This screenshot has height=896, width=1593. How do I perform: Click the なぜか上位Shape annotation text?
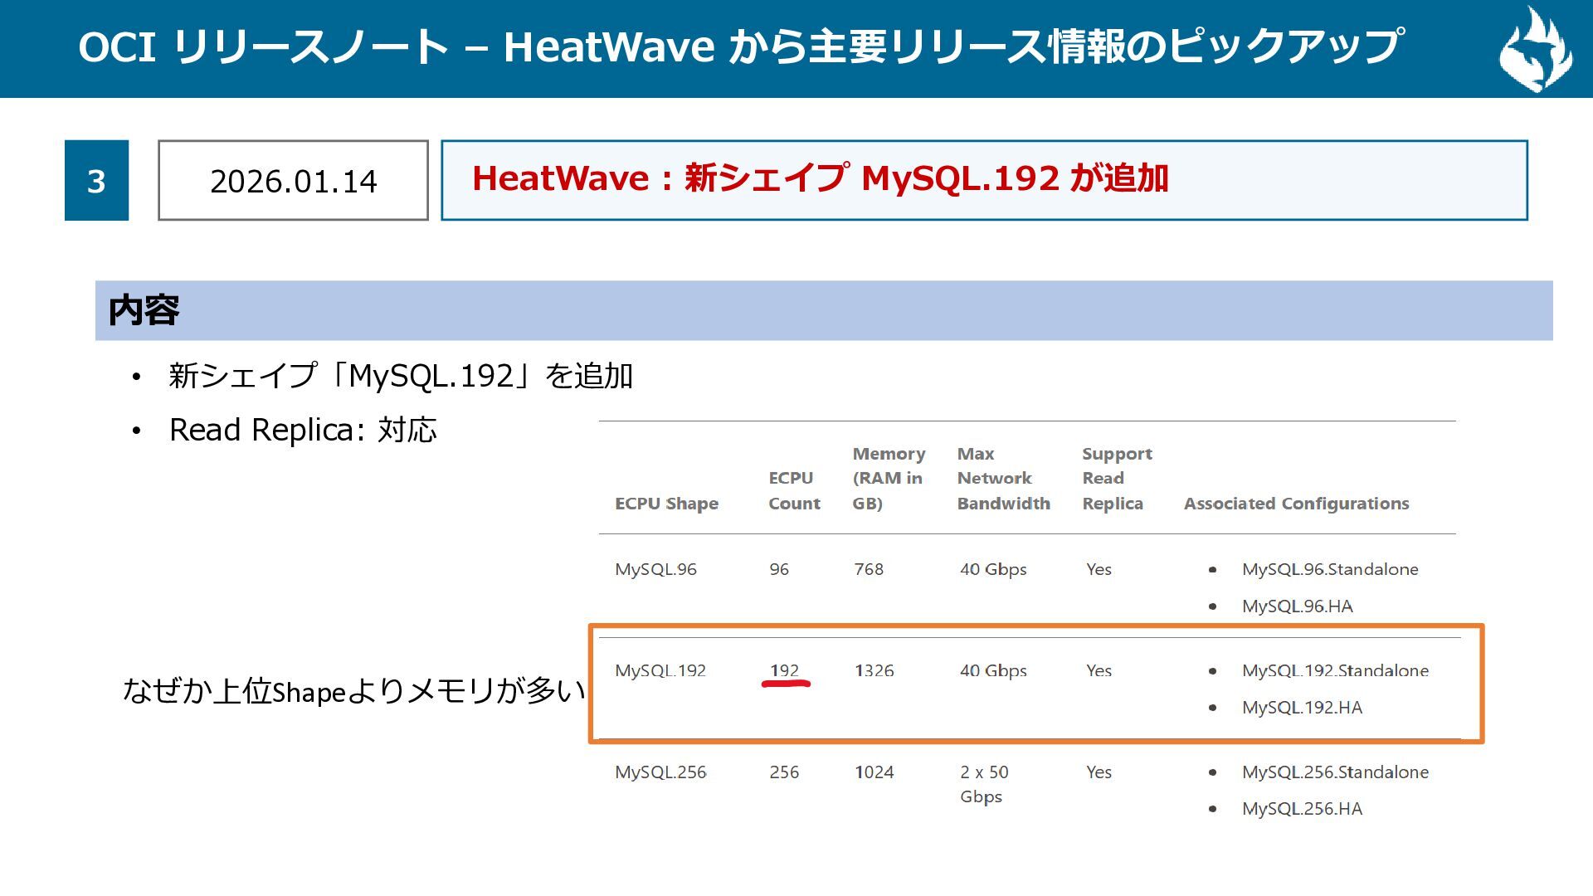pos(353,691)
